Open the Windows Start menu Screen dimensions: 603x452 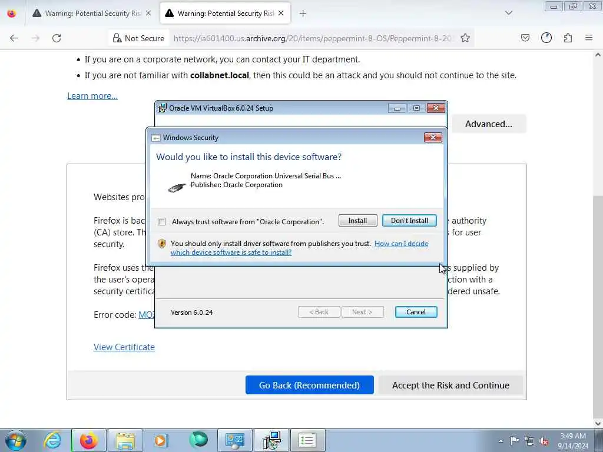16,440
